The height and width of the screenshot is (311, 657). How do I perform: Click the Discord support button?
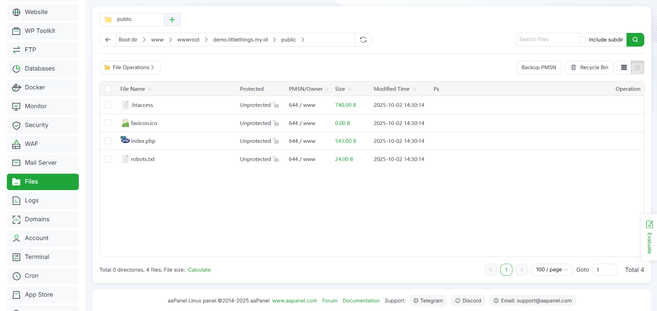point(468,301)
